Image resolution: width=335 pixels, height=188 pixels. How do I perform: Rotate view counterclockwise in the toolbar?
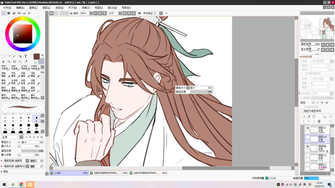[125, 13]
